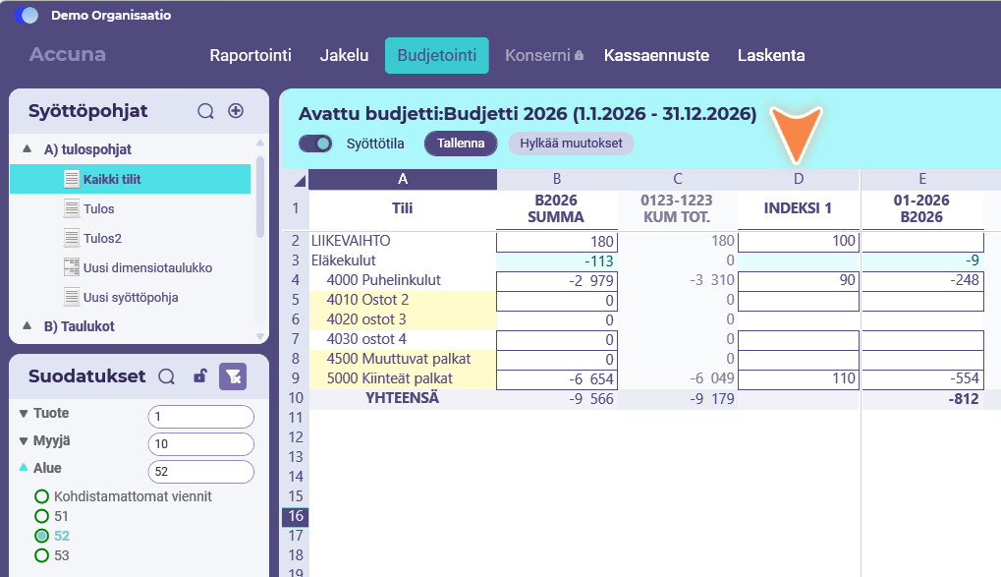Screen dimensions: 1001x577
Task: Click the unlock padlock icon in Suodatukset
Action: point(199,375)
